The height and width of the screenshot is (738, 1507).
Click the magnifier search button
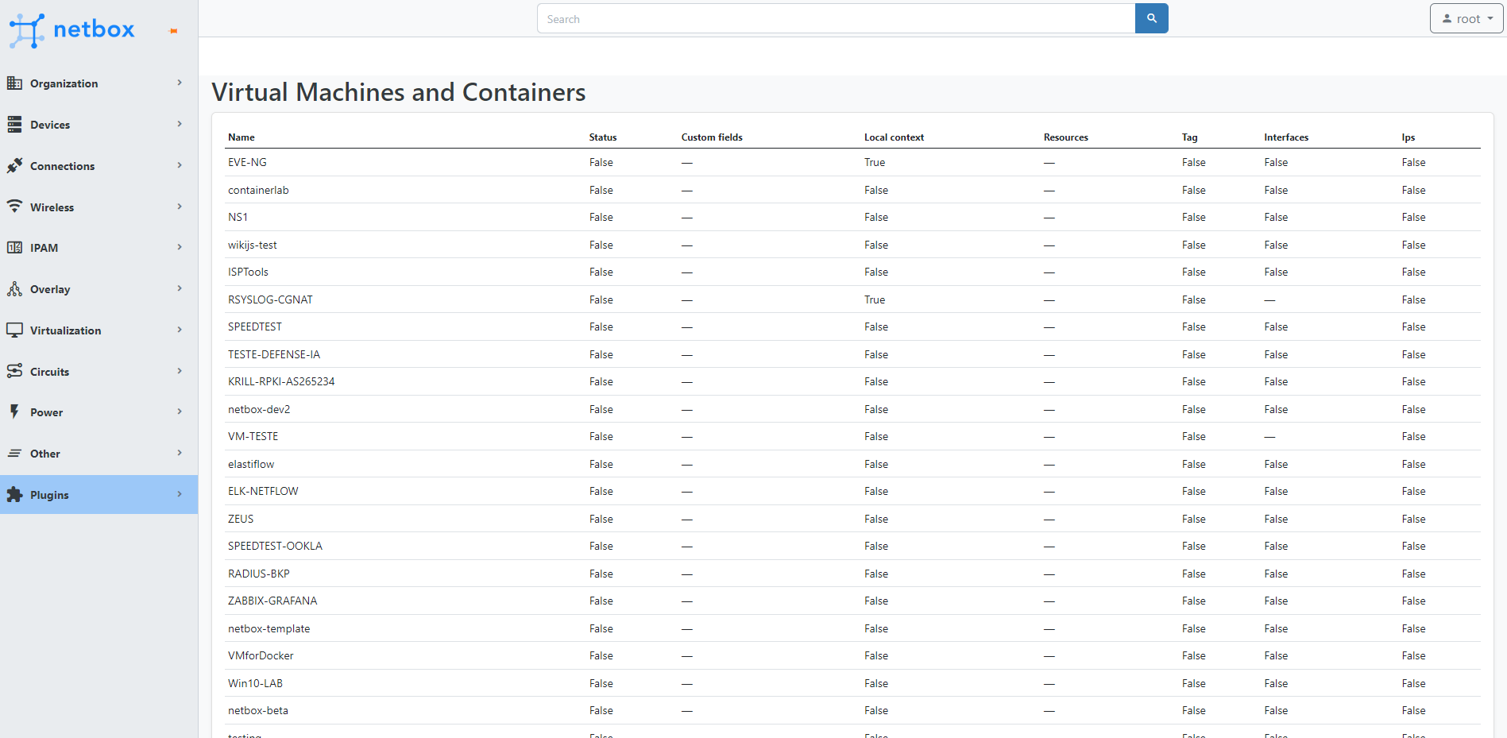pos(1151,18)
